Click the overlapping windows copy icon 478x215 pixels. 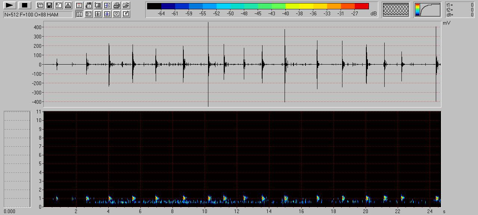(40, 5)
